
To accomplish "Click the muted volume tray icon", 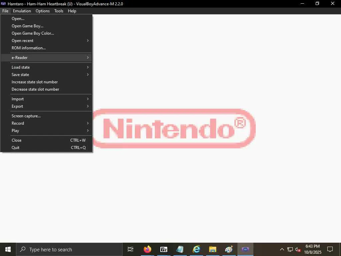I will (298, 249).
